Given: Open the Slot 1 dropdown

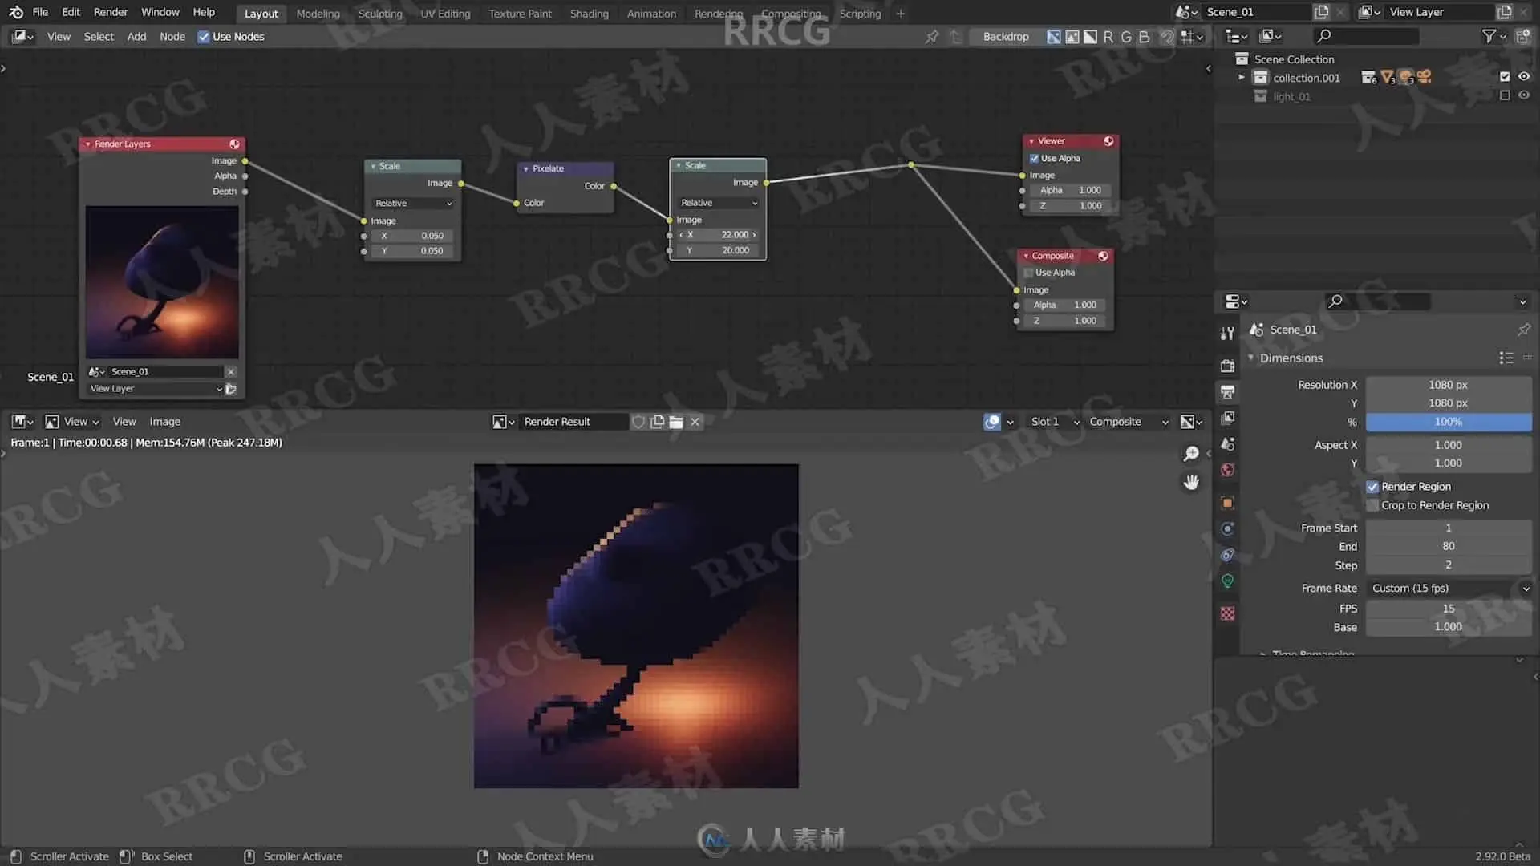Looking at the screenshot, I should click(x=1054, y=422).
